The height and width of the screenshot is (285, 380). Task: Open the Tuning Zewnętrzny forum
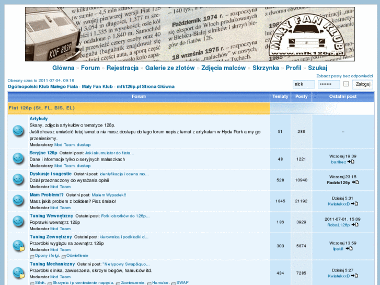pos(51,237)
